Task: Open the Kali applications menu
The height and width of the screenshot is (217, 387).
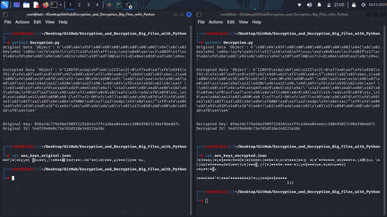Action: (x=5, y=5)
